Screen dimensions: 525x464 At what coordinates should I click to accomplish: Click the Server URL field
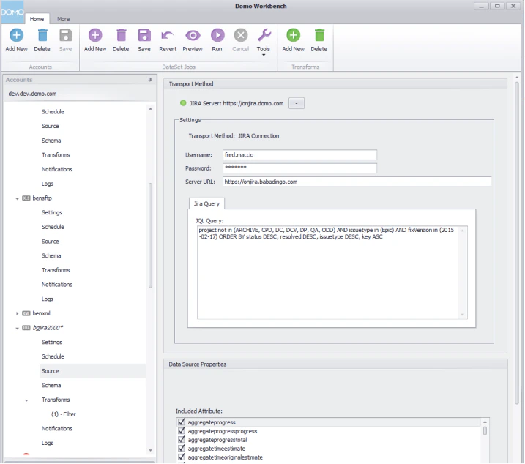coord(357,182)
